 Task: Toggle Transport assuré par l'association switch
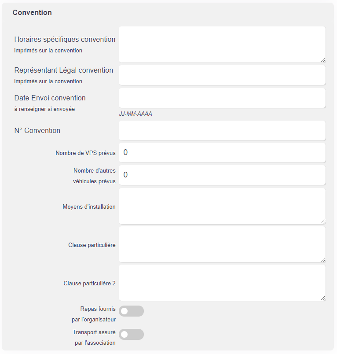coord(131,334)
